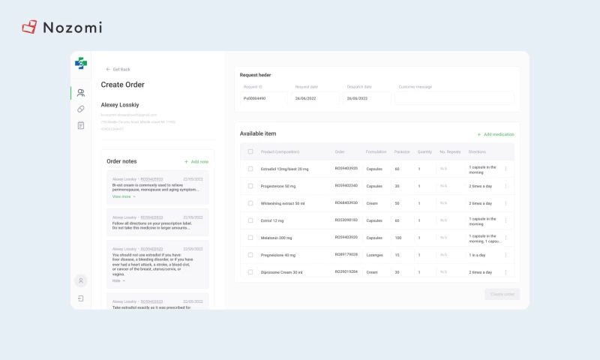This screenshot has height=360, width=600.
Task: Click the Product (composition) column header
Action: (x=280, y=152)
